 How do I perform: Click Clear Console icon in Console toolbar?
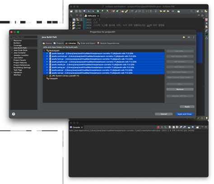170,127
